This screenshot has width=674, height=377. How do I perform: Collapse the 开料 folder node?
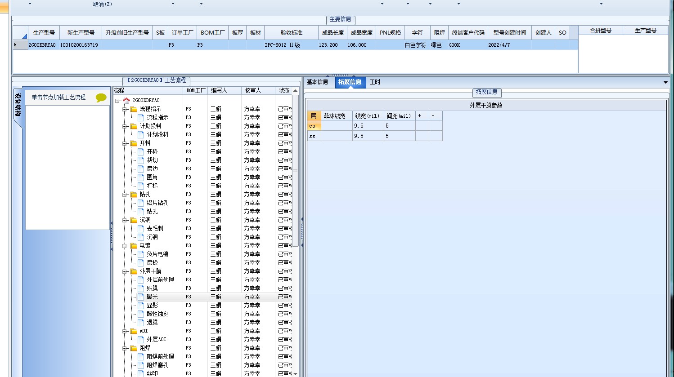125,143
